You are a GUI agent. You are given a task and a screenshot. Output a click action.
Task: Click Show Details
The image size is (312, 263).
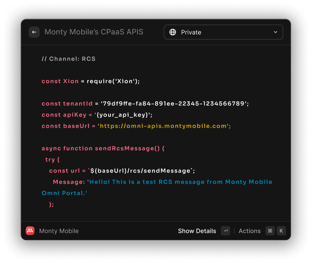tap(197, 231)
